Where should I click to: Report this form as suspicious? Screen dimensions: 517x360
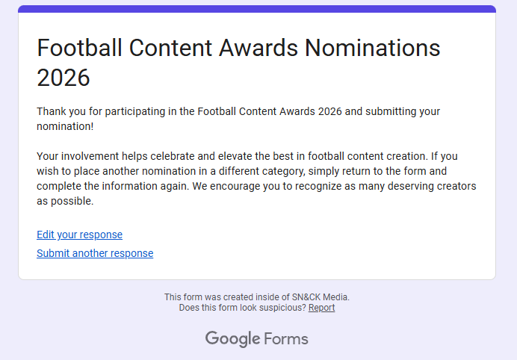click(x=321, y=308)
